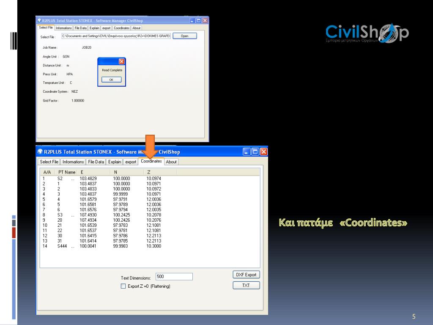
Task: Click Z value 12.1081 in row 10
Action: (154, 225)
